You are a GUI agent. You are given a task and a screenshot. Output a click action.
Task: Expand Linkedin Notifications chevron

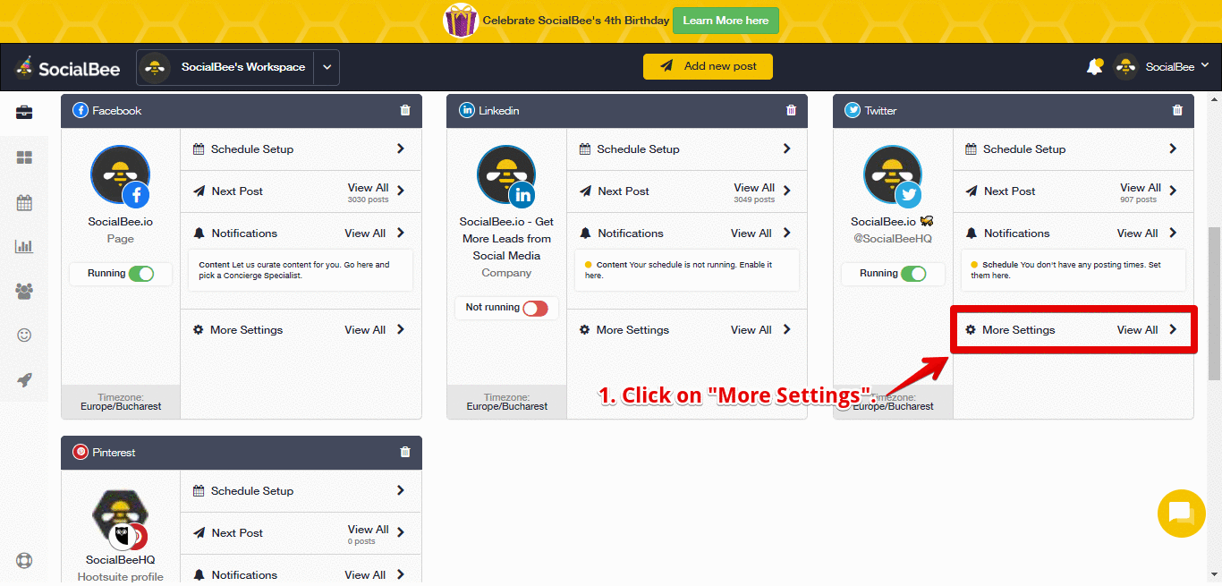pos(787,233)
